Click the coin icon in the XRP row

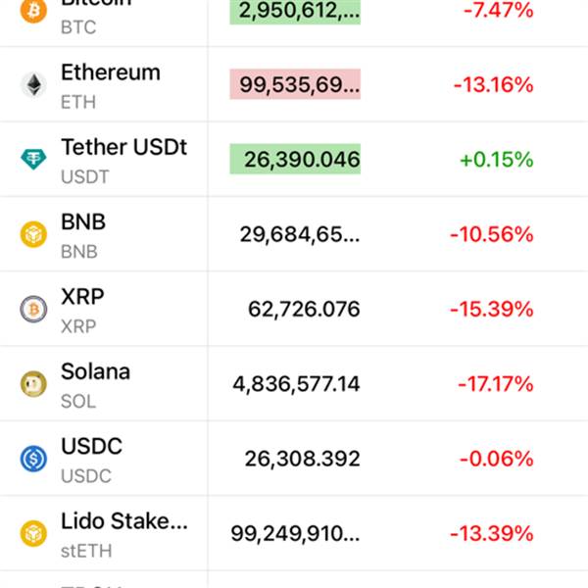click(33, 309)
